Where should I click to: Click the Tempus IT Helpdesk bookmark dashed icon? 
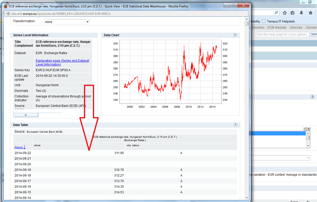pyautogui.click(x=264, y=21)
